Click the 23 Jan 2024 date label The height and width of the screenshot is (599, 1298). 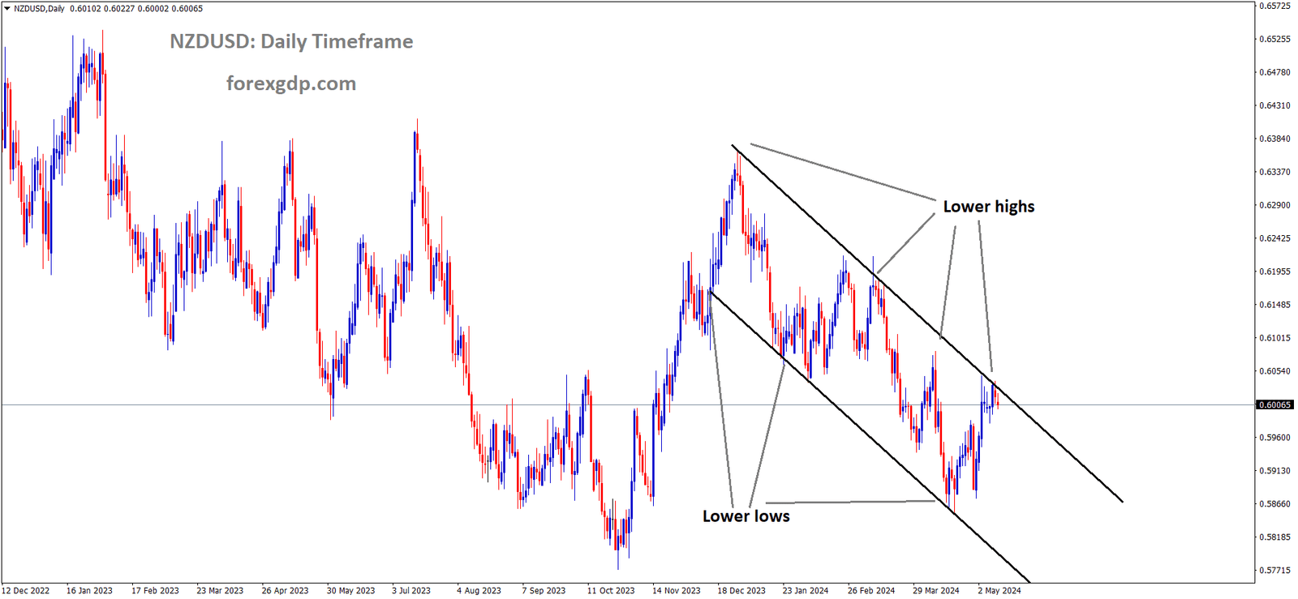pyautogui.click(x=806, y=591)
